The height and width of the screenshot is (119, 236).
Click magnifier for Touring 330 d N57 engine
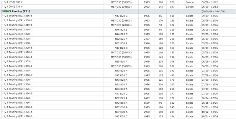(5, 107)
